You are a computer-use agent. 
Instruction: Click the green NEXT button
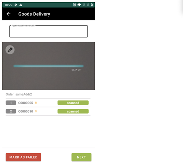(x=81, y=157)
